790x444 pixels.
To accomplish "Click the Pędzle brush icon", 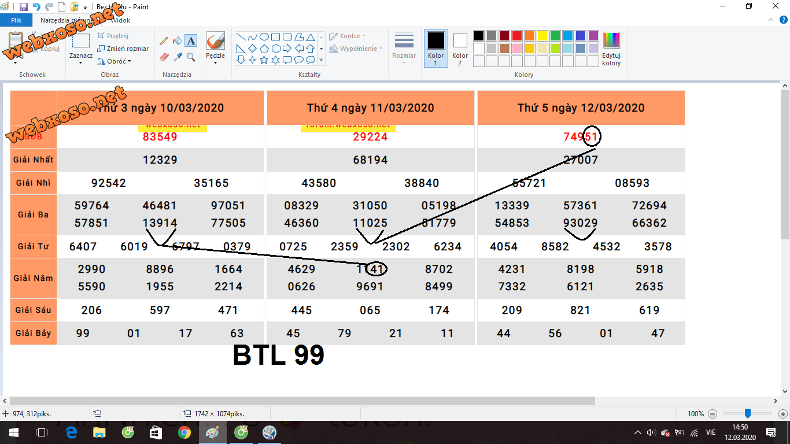I will point(216,41).
